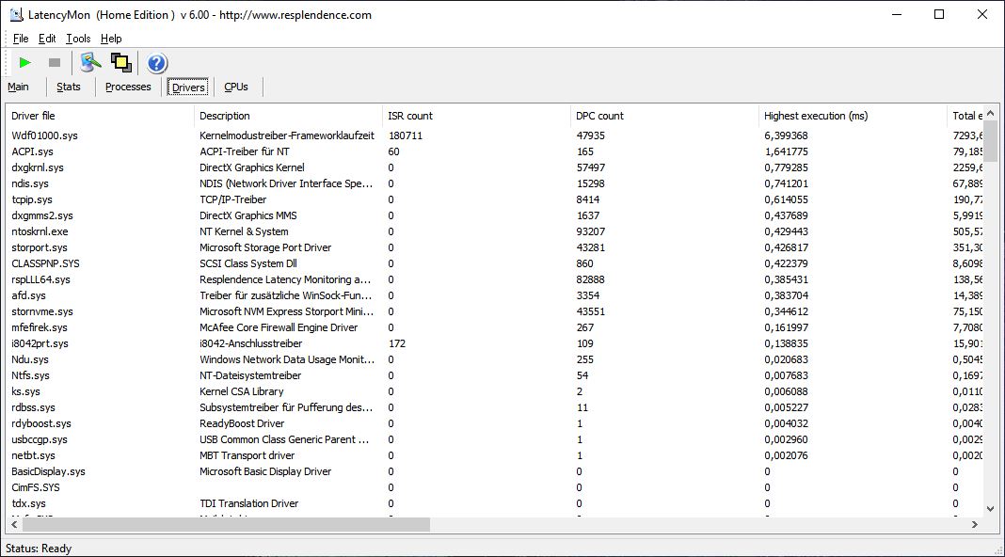This screenshot has height=557, width=1005.
Task: Open the File menu
Action: point(21,39)
